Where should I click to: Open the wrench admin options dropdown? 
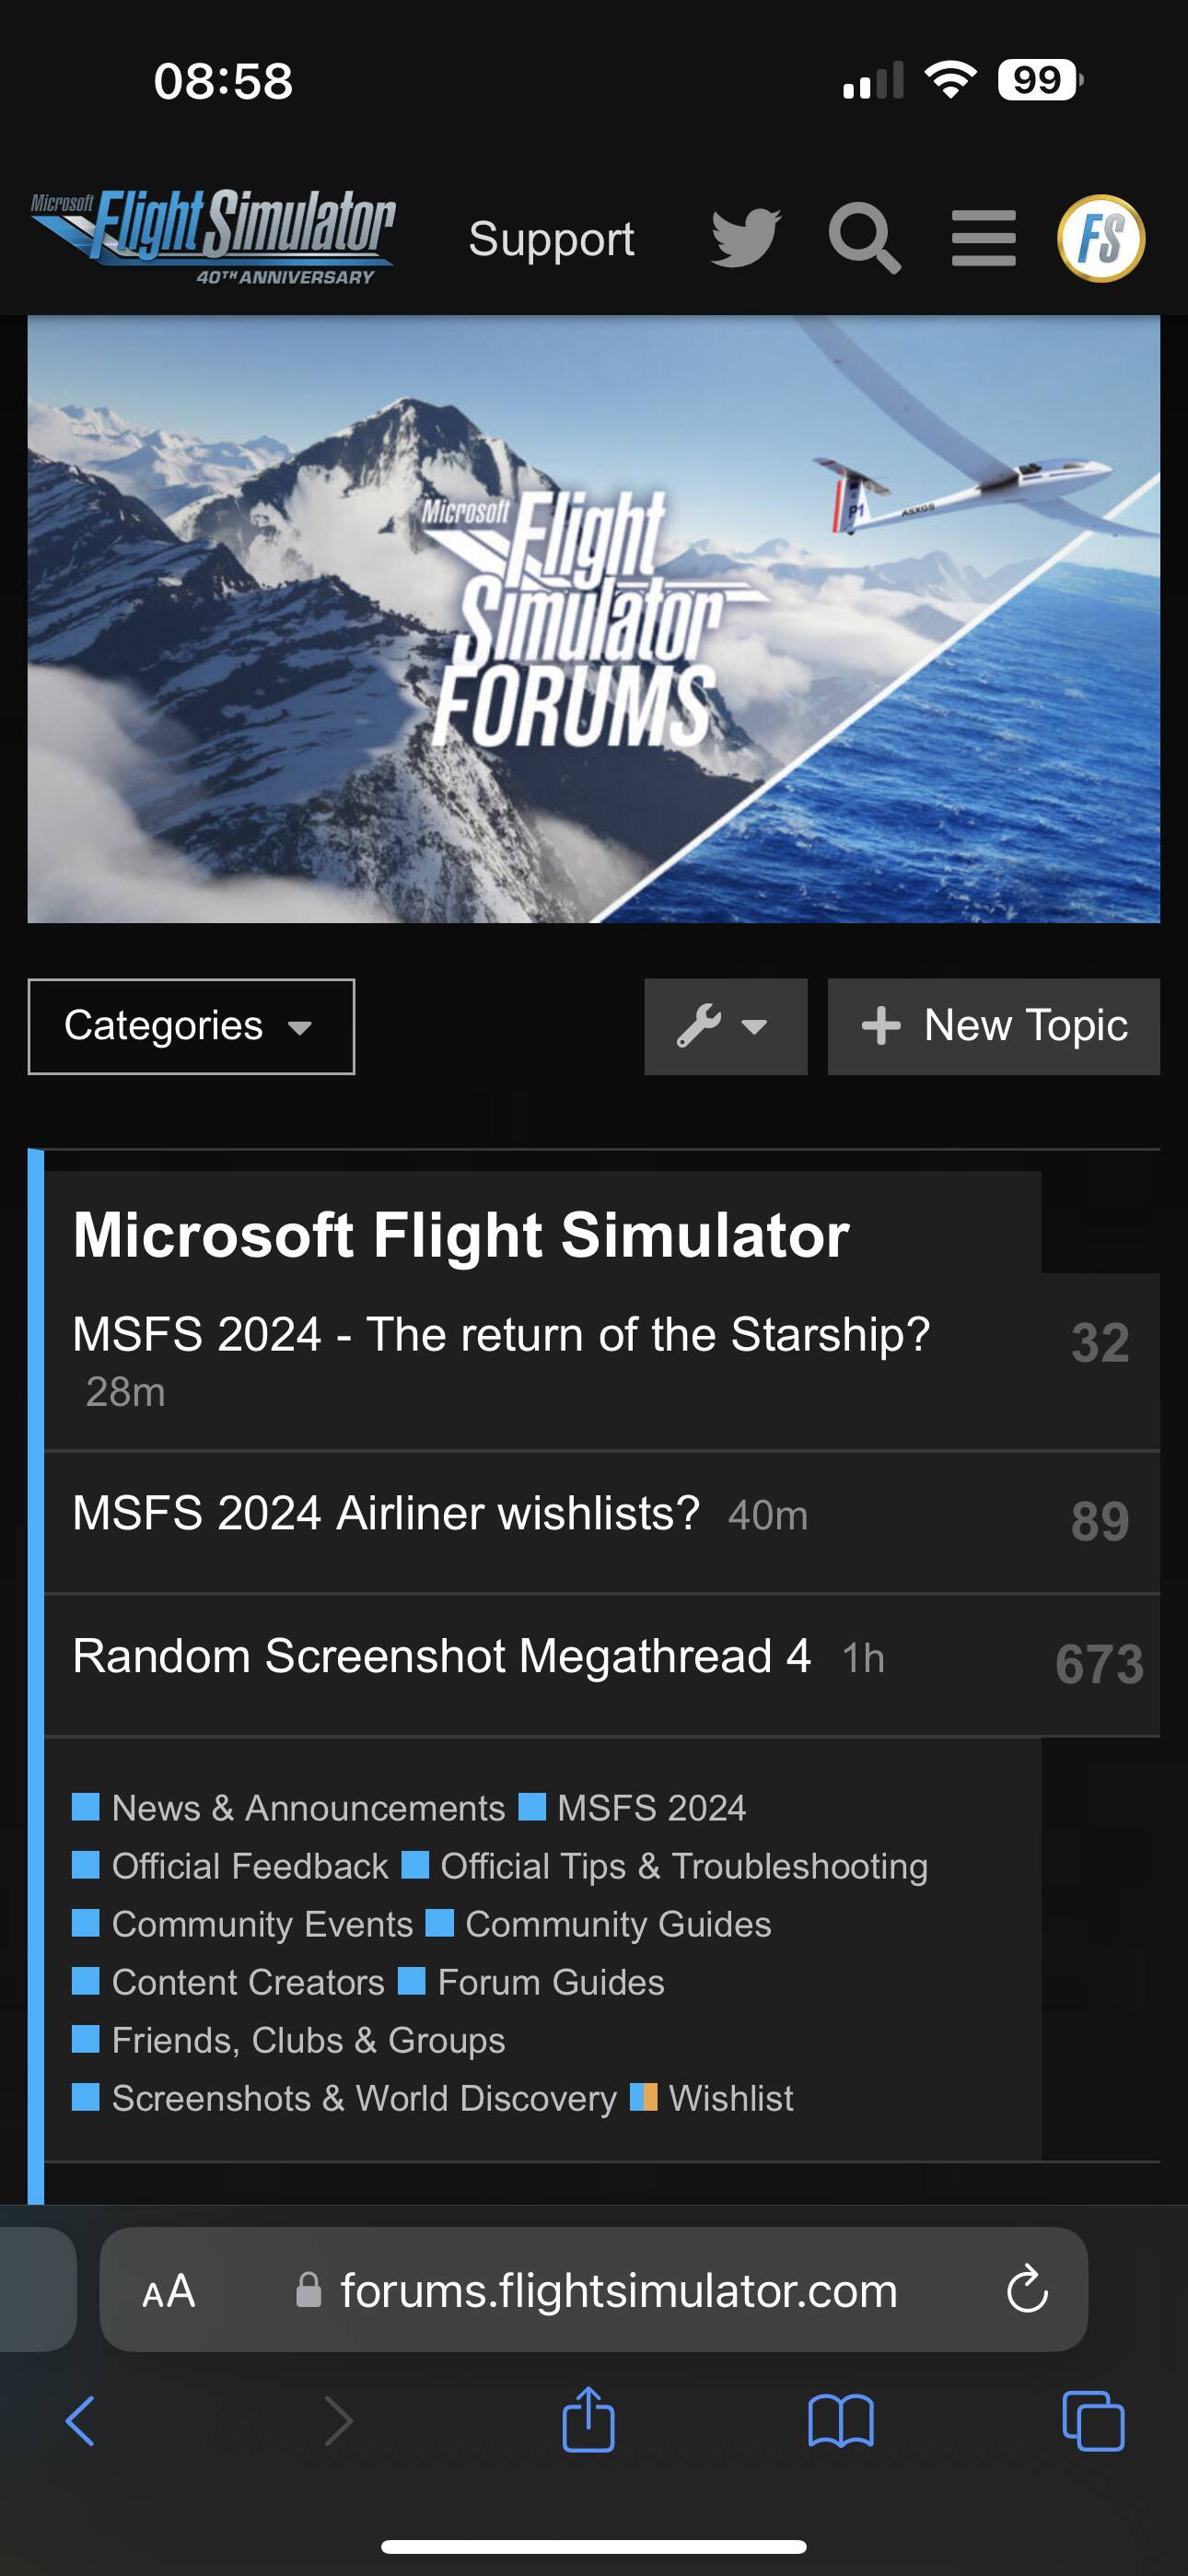(x=725, y=1026)
